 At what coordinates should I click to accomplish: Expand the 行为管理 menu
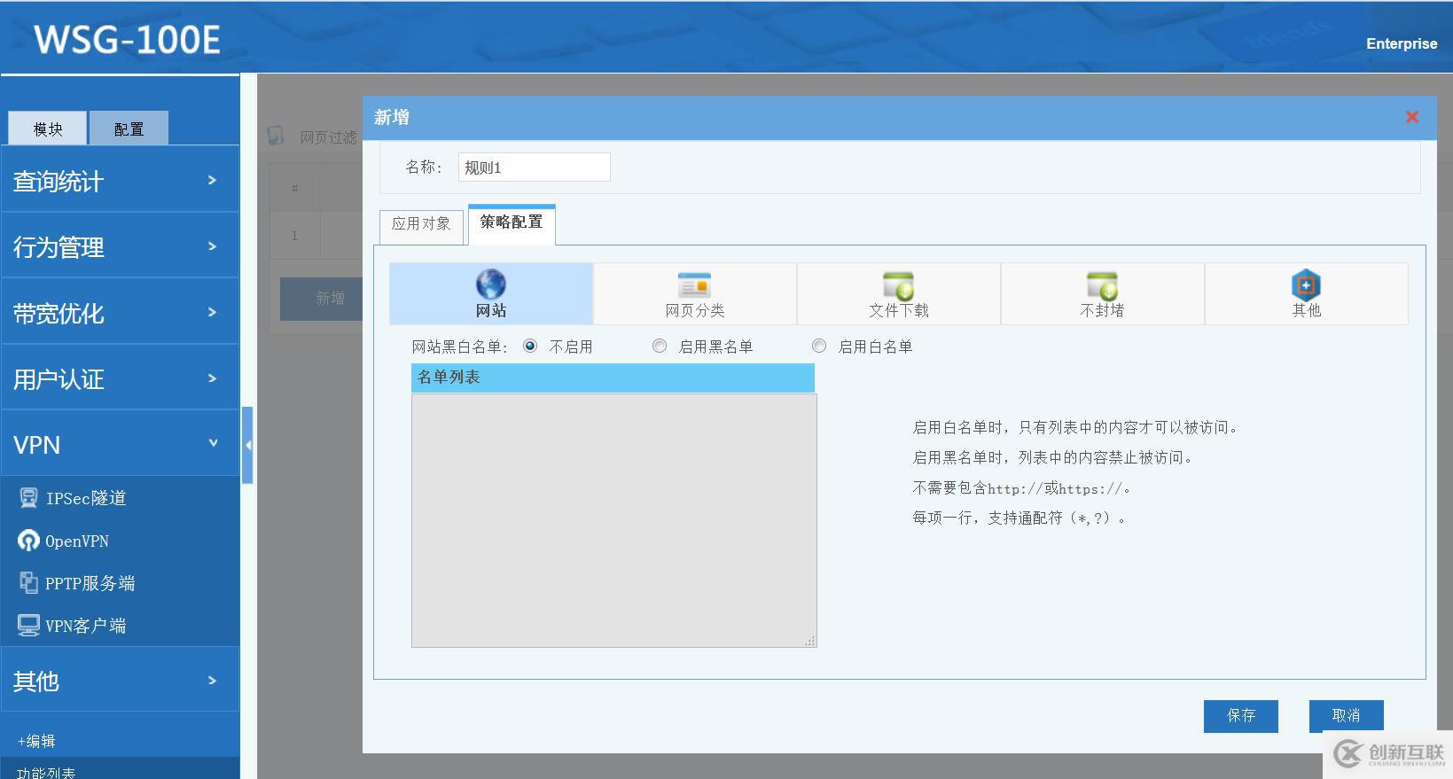pyautogui.click(x=120, y=245)
